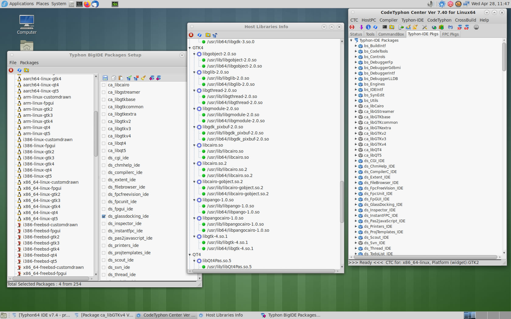Image resolution: width=511 pixels, height=319 pixels.
Task: Check the ca_libqt5 checkbox
Action: tap(104, 151)
